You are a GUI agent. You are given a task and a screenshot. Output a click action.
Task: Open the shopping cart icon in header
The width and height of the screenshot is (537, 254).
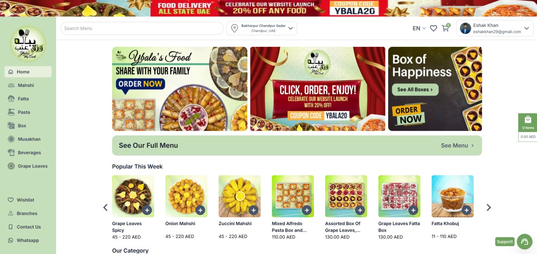click(x=445, y=28)
